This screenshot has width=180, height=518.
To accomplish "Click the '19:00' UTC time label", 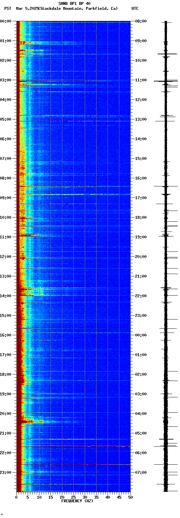I will (x=141, y=237).
